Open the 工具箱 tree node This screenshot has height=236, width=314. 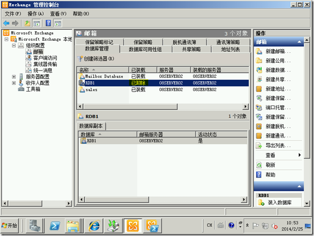tap(33, 89)
